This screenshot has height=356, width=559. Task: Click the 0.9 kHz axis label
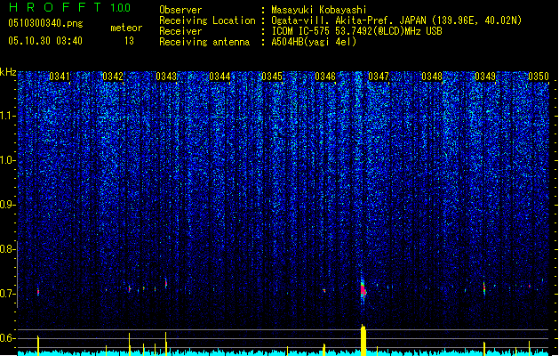tap(8, 205)
